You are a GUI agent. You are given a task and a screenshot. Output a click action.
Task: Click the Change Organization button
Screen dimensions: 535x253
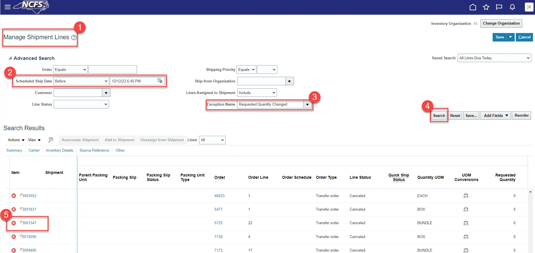pyautogui.click(x=501, y=23)
